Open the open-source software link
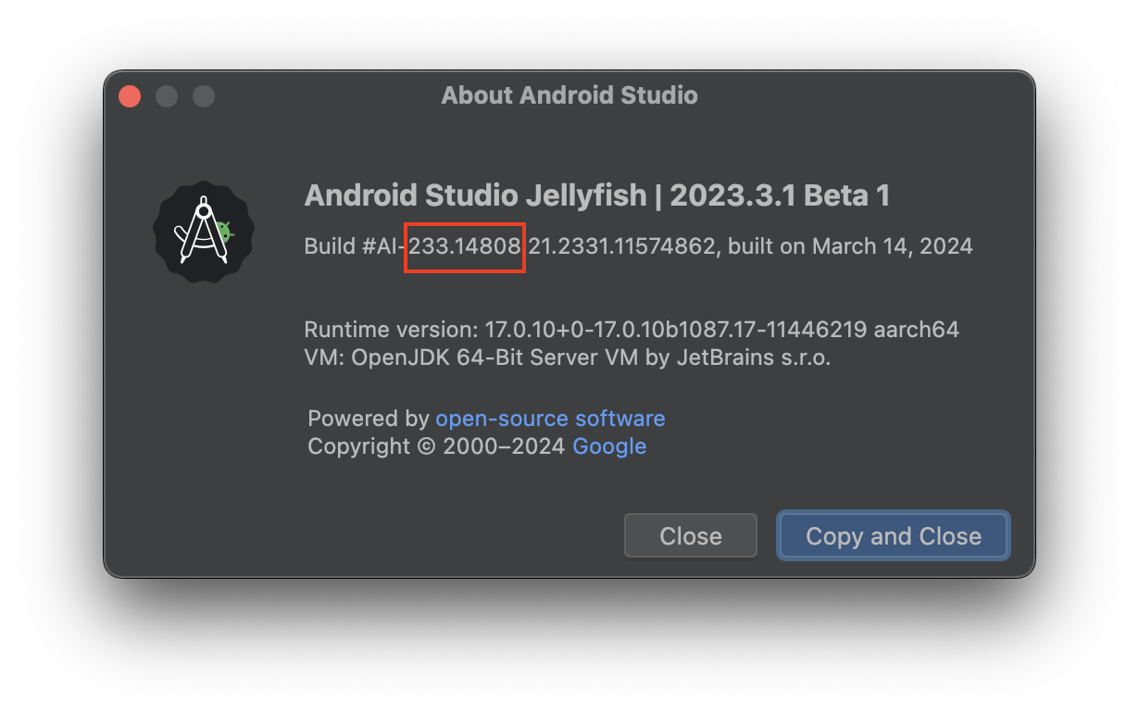Viewport: 1139px width, 715px height. (x=550, y=419)
